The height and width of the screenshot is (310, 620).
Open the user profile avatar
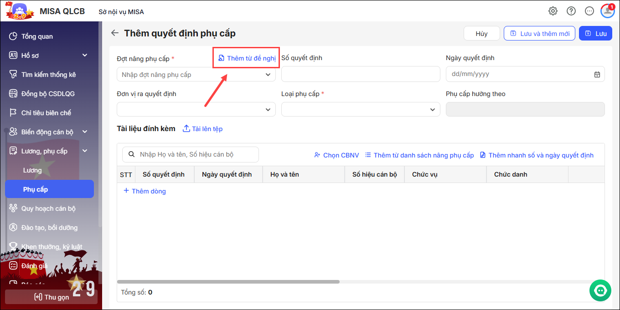pos(607,11)
